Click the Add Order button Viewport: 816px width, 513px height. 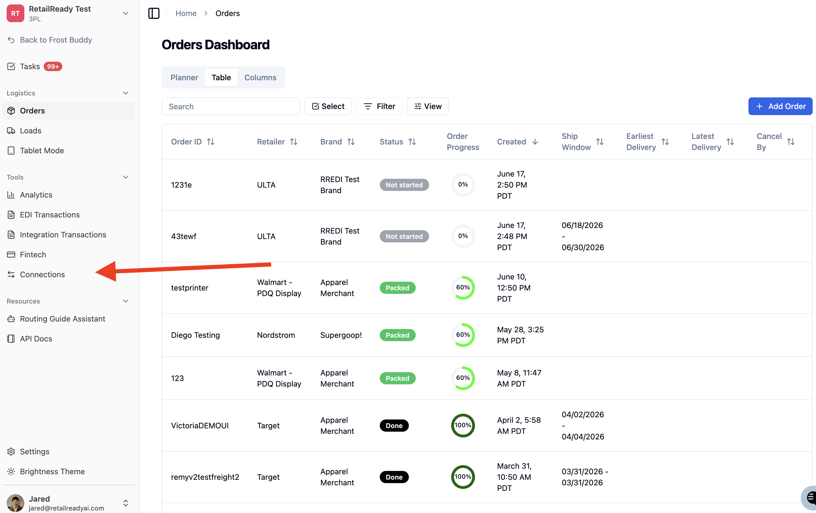tap(780, 107)
